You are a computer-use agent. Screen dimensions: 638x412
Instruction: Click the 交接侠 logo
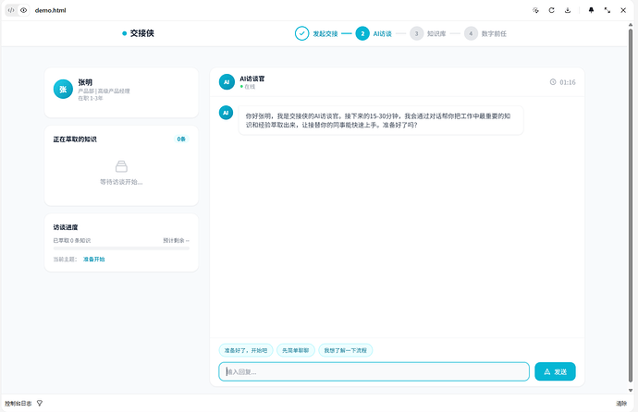[x=138, y=33]
